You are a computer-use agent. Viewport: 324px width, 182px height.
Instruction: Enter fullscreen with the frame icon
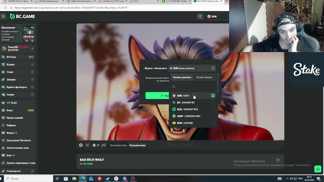87,145
